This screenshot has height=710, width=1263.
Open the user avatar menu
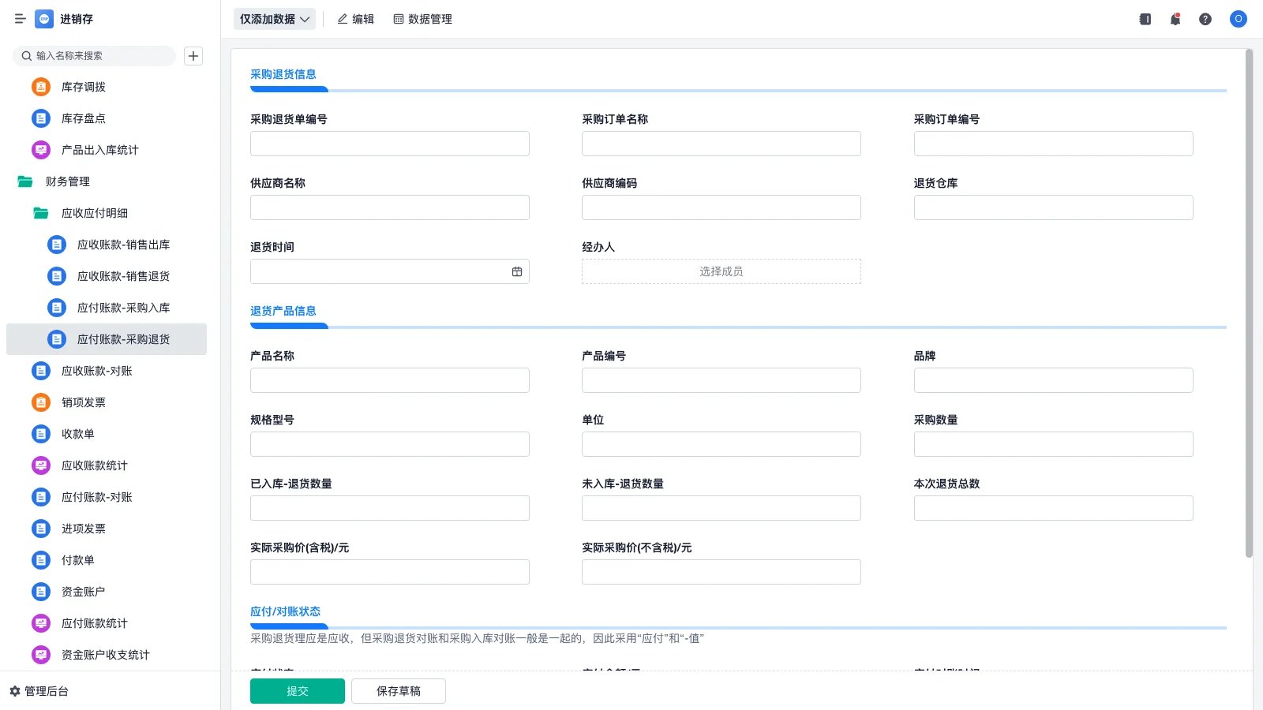click(x=1239, y=19)
